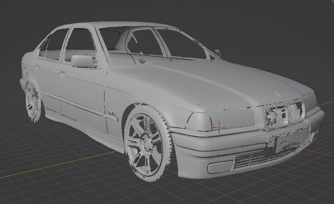Click the 3D cursor crosshair near the headlight
This screenshot has height=204, width=334.
(219, 128)
